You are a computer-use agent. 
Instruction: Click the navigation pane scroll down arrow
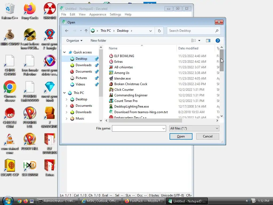click(101, 121)
